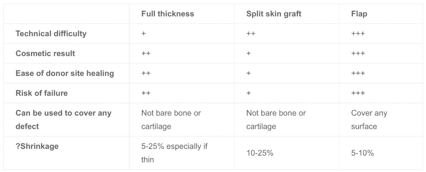Click the '5-25% especially if thin' cell
This screenshot has height=172, width=426.
[x=174, y=153]
